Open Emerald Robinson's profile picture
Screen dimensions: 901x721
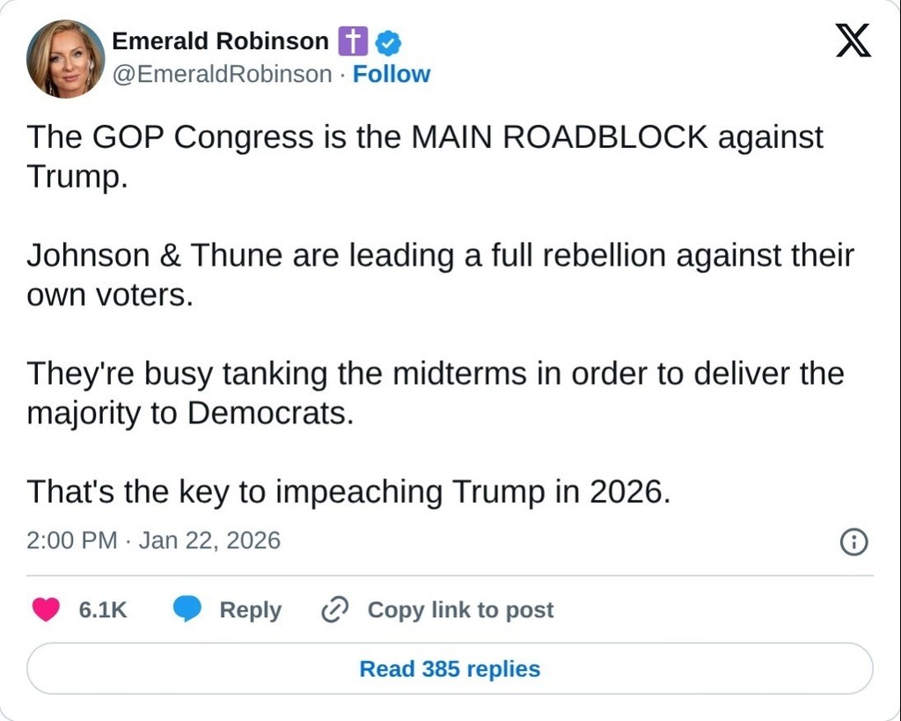65,59
